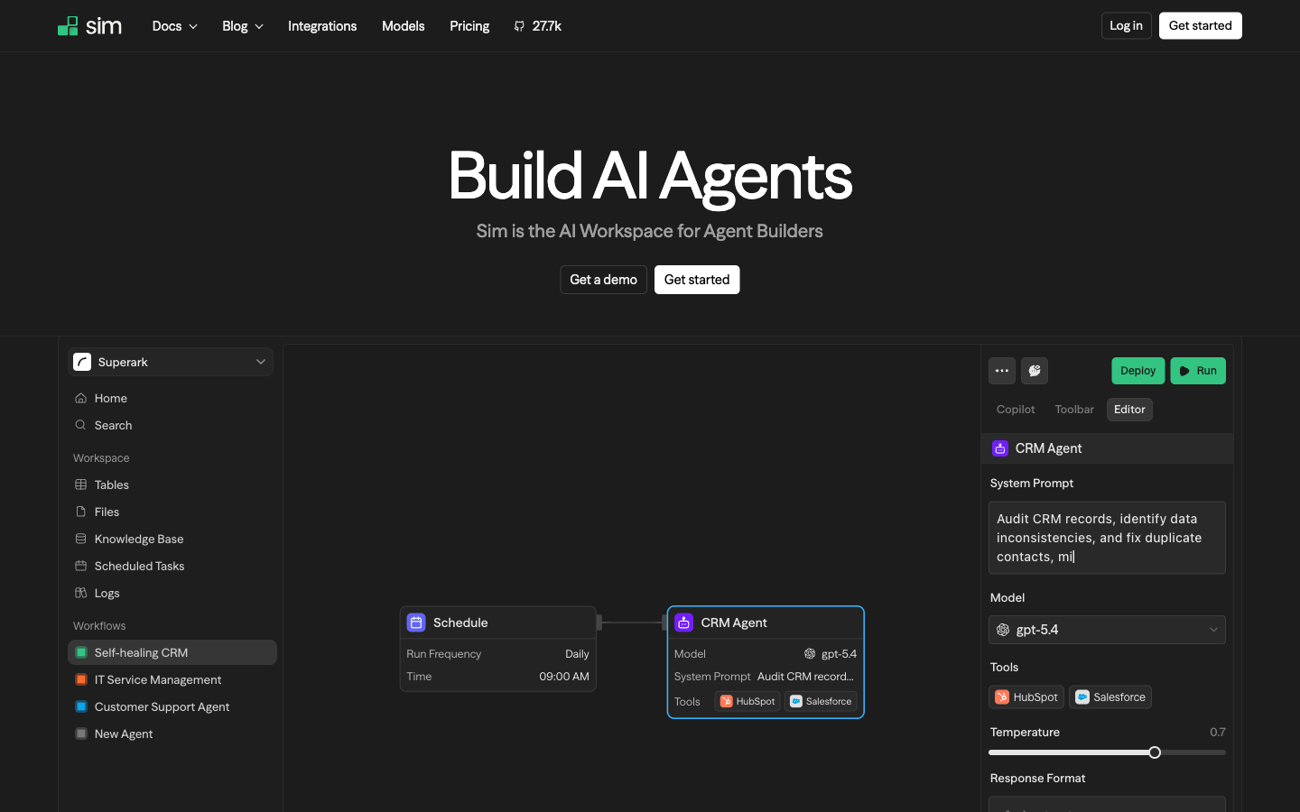Switch to the Toolbar tab
1300x812 pixels.
point(1073,409)
